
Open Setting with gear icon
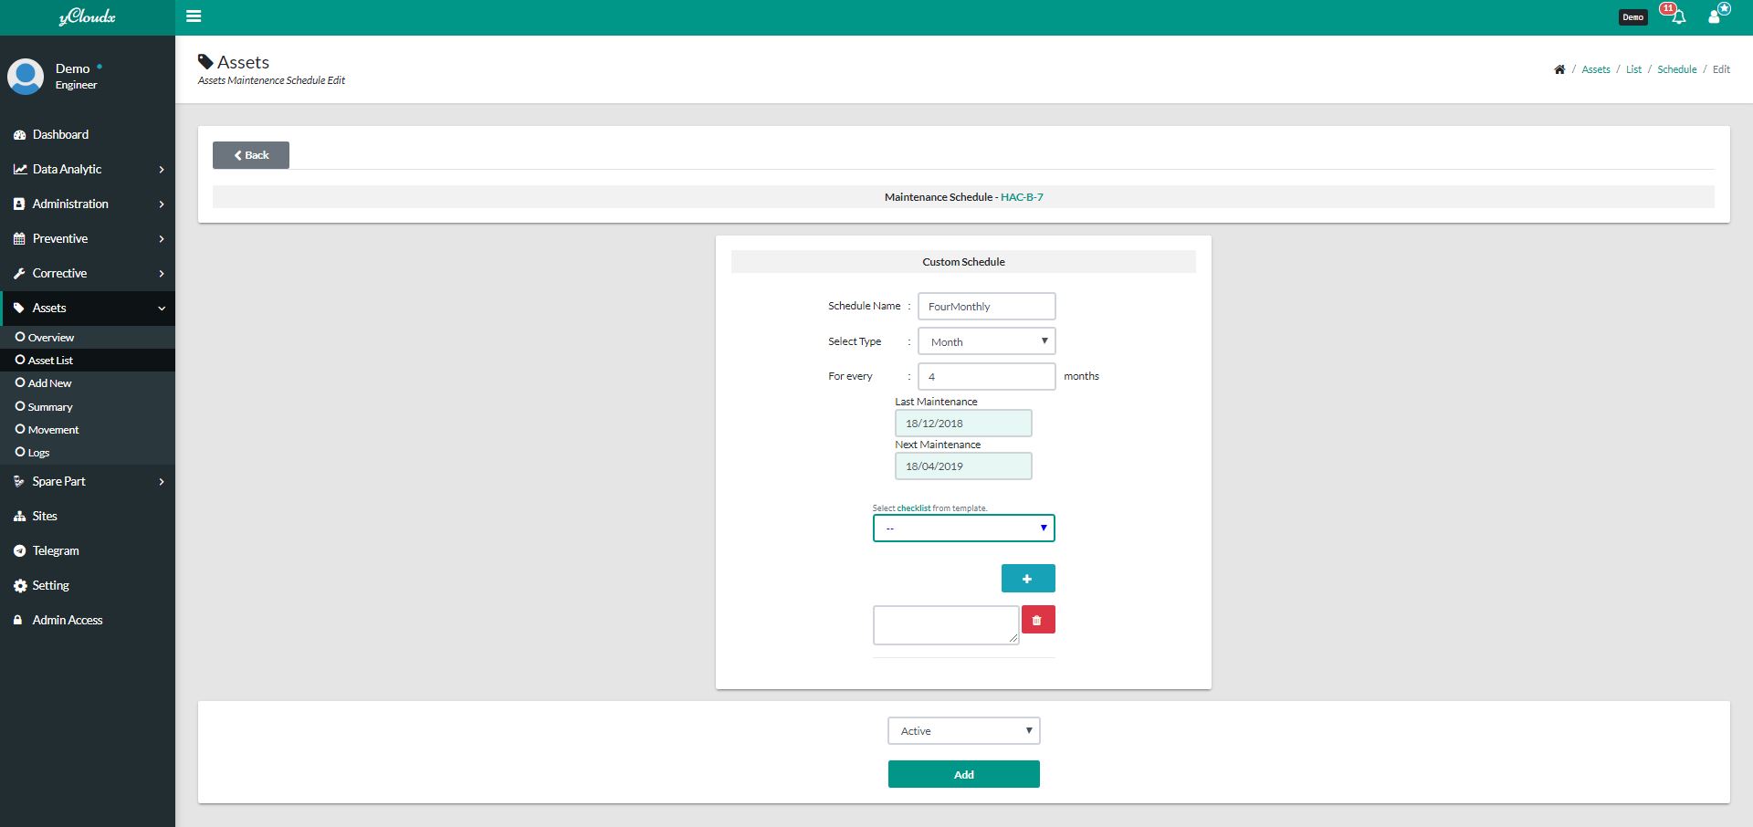coord(50,585)
